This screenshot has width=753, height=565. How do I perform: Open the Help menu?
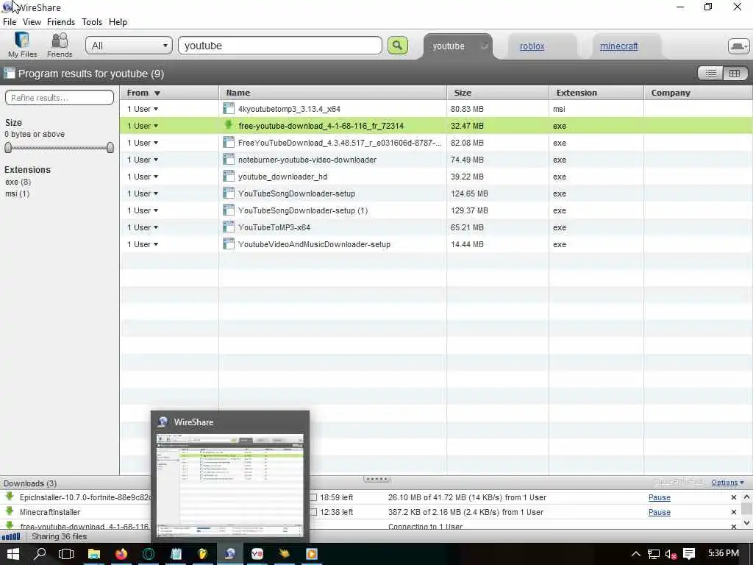118,22
